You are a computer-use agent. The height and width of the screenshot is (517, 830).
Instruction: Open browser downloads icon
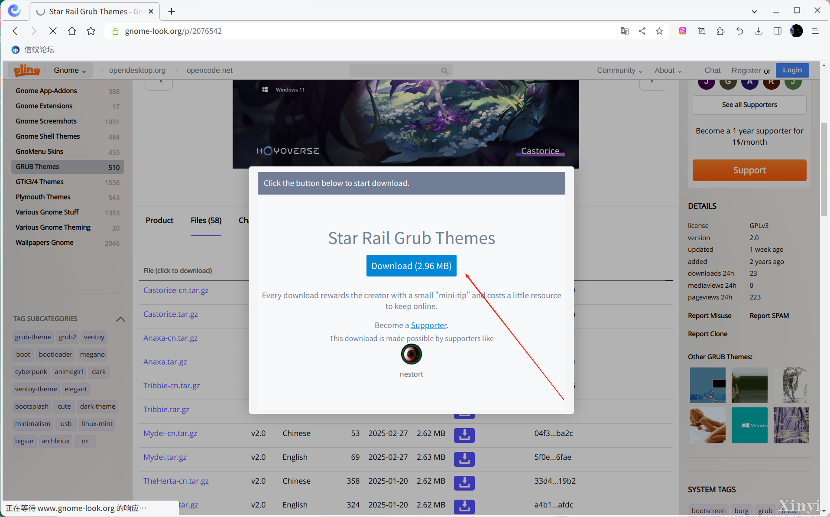[759, 31]
